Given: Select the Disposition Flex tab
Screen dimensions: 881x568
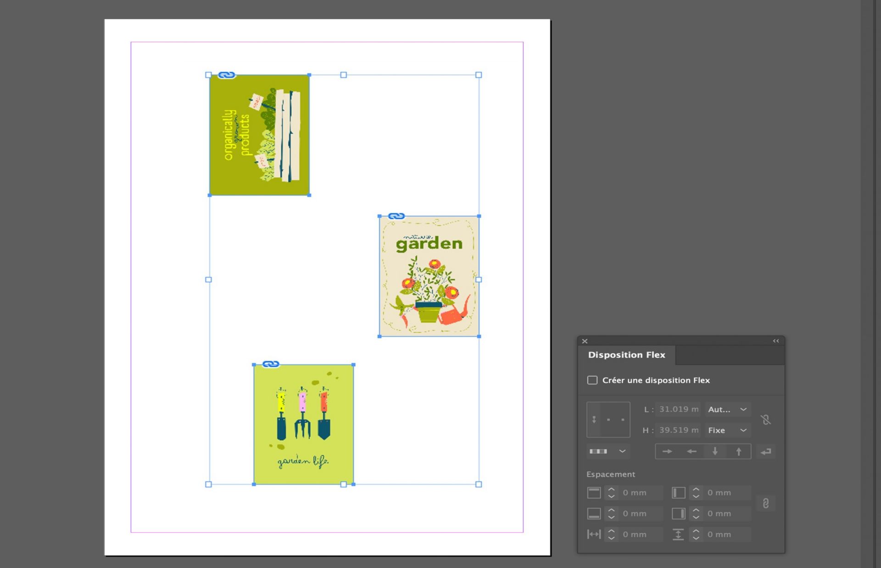Looking at the screenshot, I should pyautogui.click(x=626, y=355).
